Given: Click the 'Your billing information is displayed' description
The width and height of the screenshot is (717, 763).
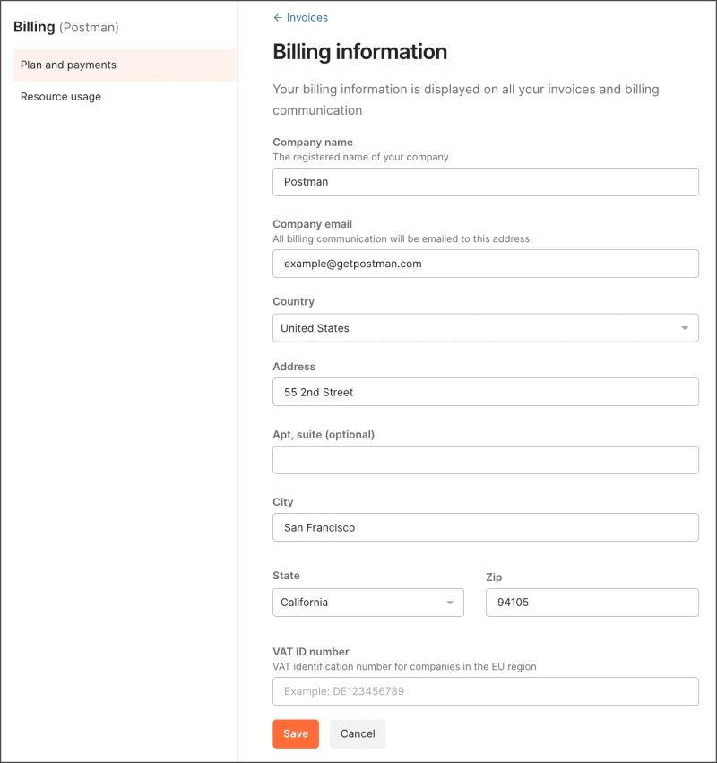Looking at the screenshot, I should [x=466, y=100].
